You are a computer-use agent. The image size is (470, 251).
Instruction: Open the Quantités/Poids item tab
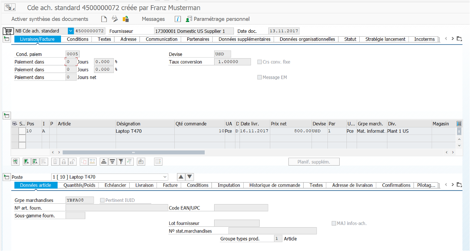pyautogui.click(x=79, y=185)
